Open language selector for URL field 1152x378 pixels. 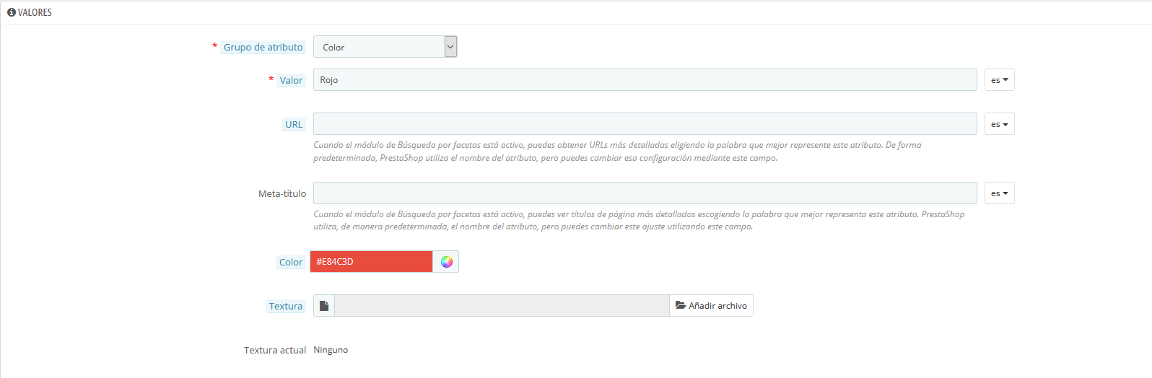(1000, 124)
